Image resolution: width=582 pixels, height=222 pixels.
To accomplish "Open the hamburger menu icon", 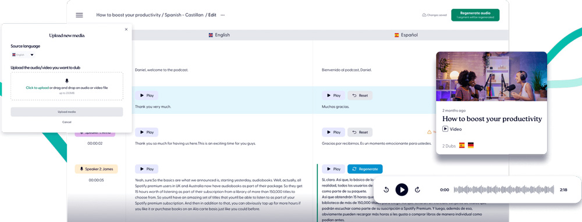I will tap(79, 15).
